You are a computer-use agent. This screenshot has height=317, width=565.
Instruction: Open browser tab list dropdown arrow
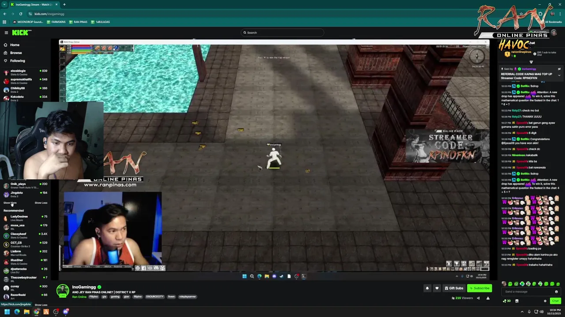pos(4,4)
